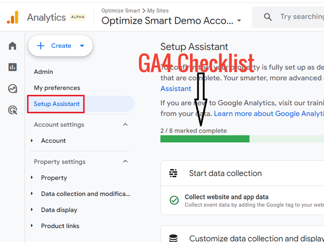Open the Advertising cursor-target icon
Image resolution: width=324 pixels, height=242 pixels.
click(13, 110)
